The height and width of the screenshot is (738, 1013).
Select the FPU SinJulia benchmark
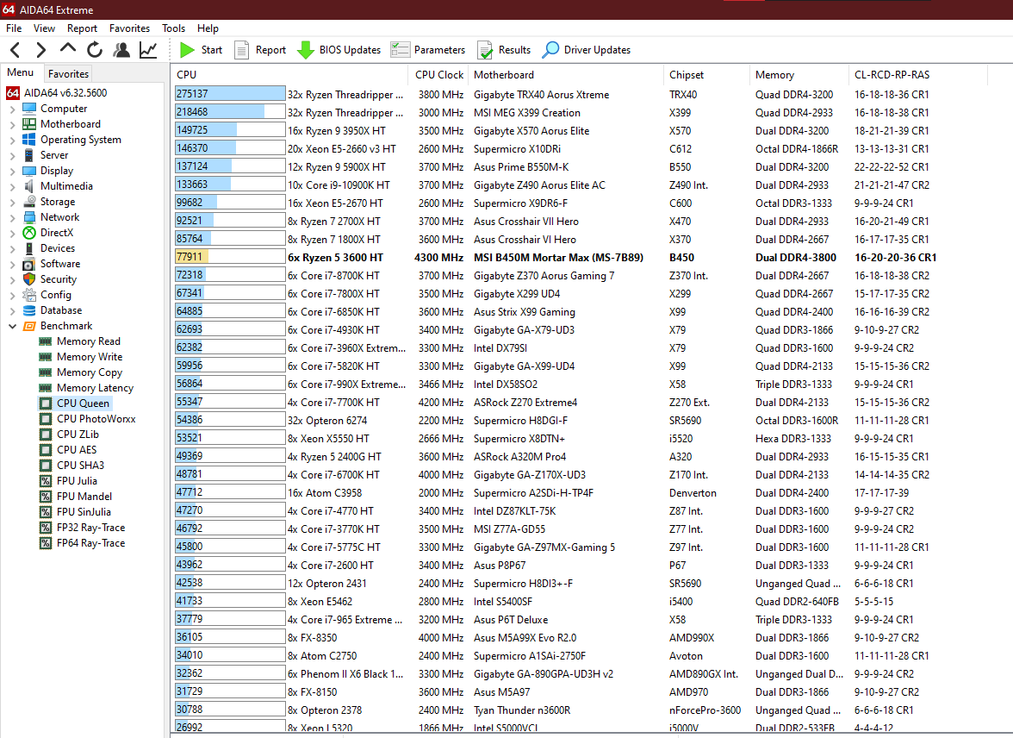coord(84,512)
